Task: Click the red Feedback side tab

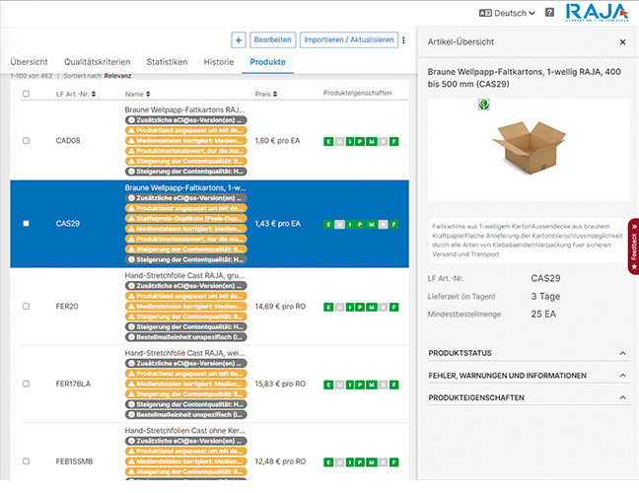Action: (634, 246)
